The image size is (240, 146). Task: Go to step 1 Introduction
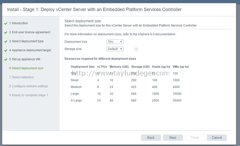[x=18, y=23]
